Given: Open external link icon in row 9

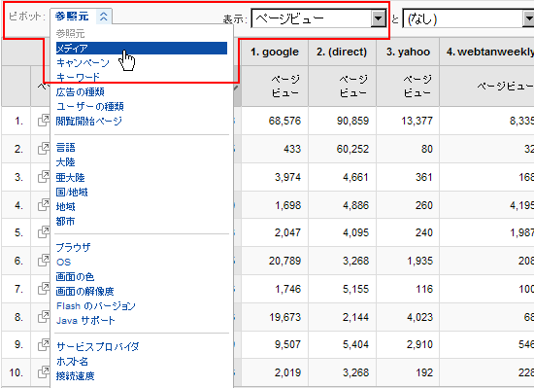Looking at the screenshot, I should (x=44, y=344).
